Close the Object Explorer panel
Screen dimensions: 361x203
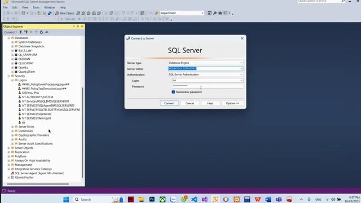click(x=82, y=27)
